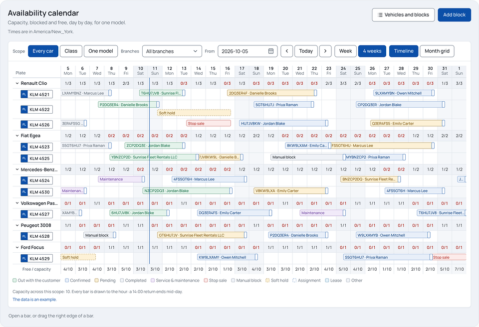Open the S5GT6HU7 Priya Raman bar on KLM 4529
Image resolution: width=479 pixels, height=327 pixels.
pyautogui.click(x=388, y=257)
